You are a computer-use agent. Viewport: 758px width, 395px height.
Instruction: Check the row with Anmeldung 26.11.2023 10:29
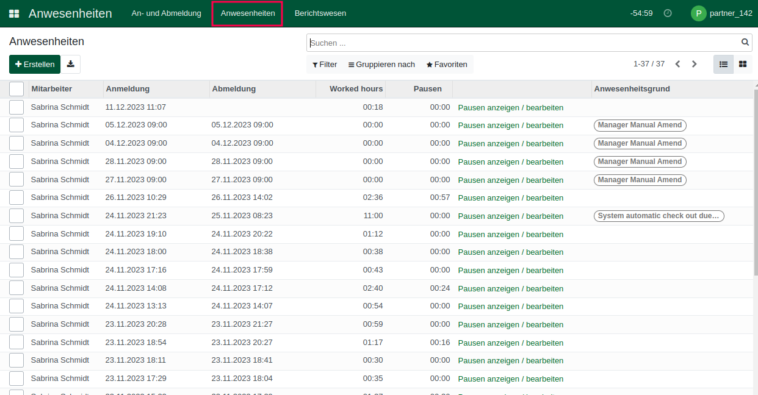pyautogui.click(x=16, y=197)
